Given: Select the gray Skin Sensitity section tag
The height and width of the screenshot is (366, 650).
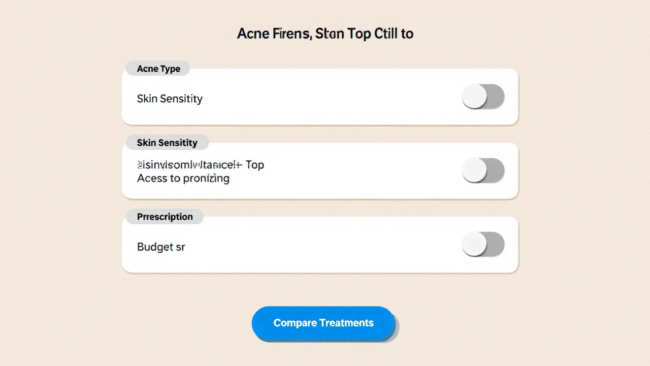Looking at the screenshot, I should 167,143.
